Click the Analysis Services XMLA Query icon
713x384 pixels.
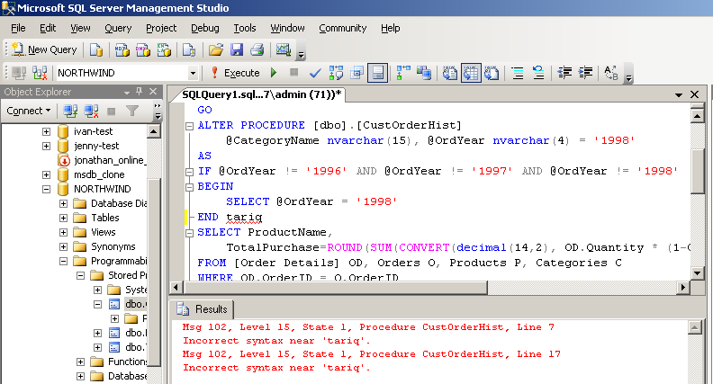[164, 49]
